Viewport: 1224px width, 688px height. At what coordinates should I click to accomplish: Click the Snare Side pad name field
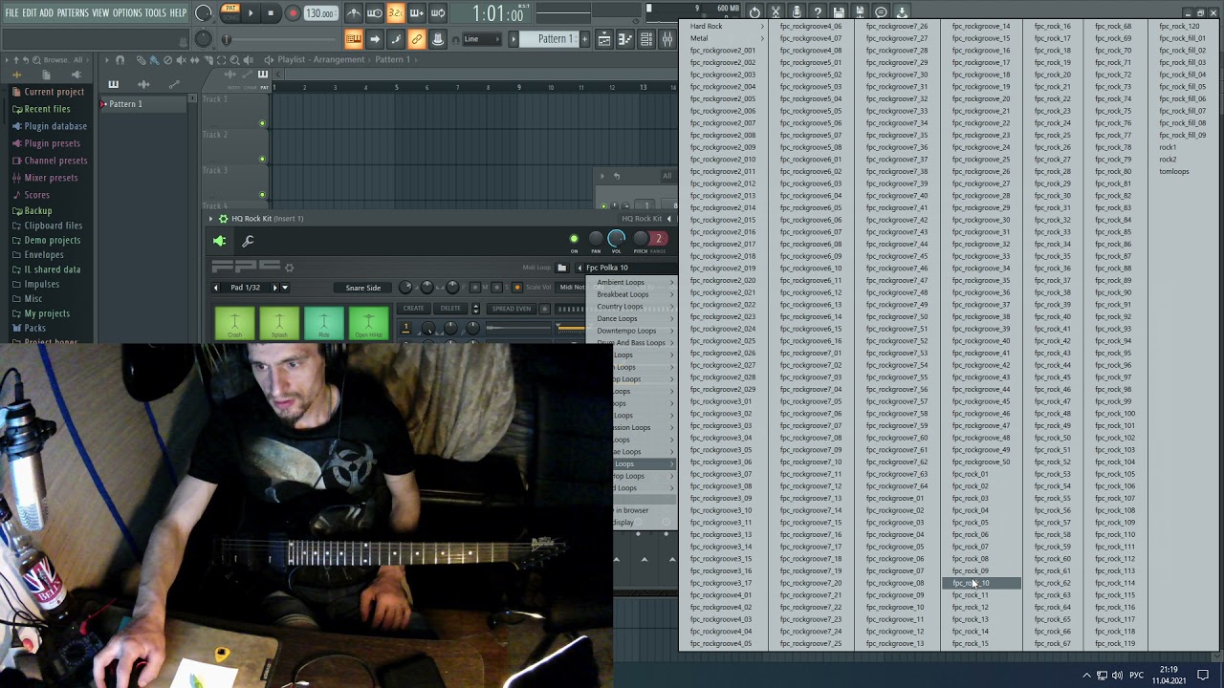click(x=363, y=288)
